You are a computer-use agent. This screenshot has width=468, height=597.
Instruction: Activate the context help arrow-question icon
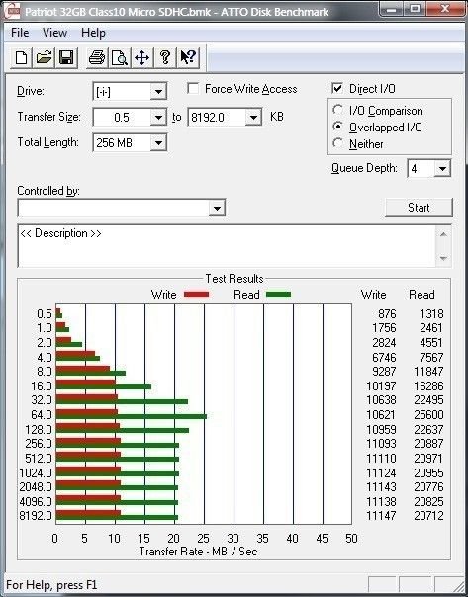tap(188, 58)
